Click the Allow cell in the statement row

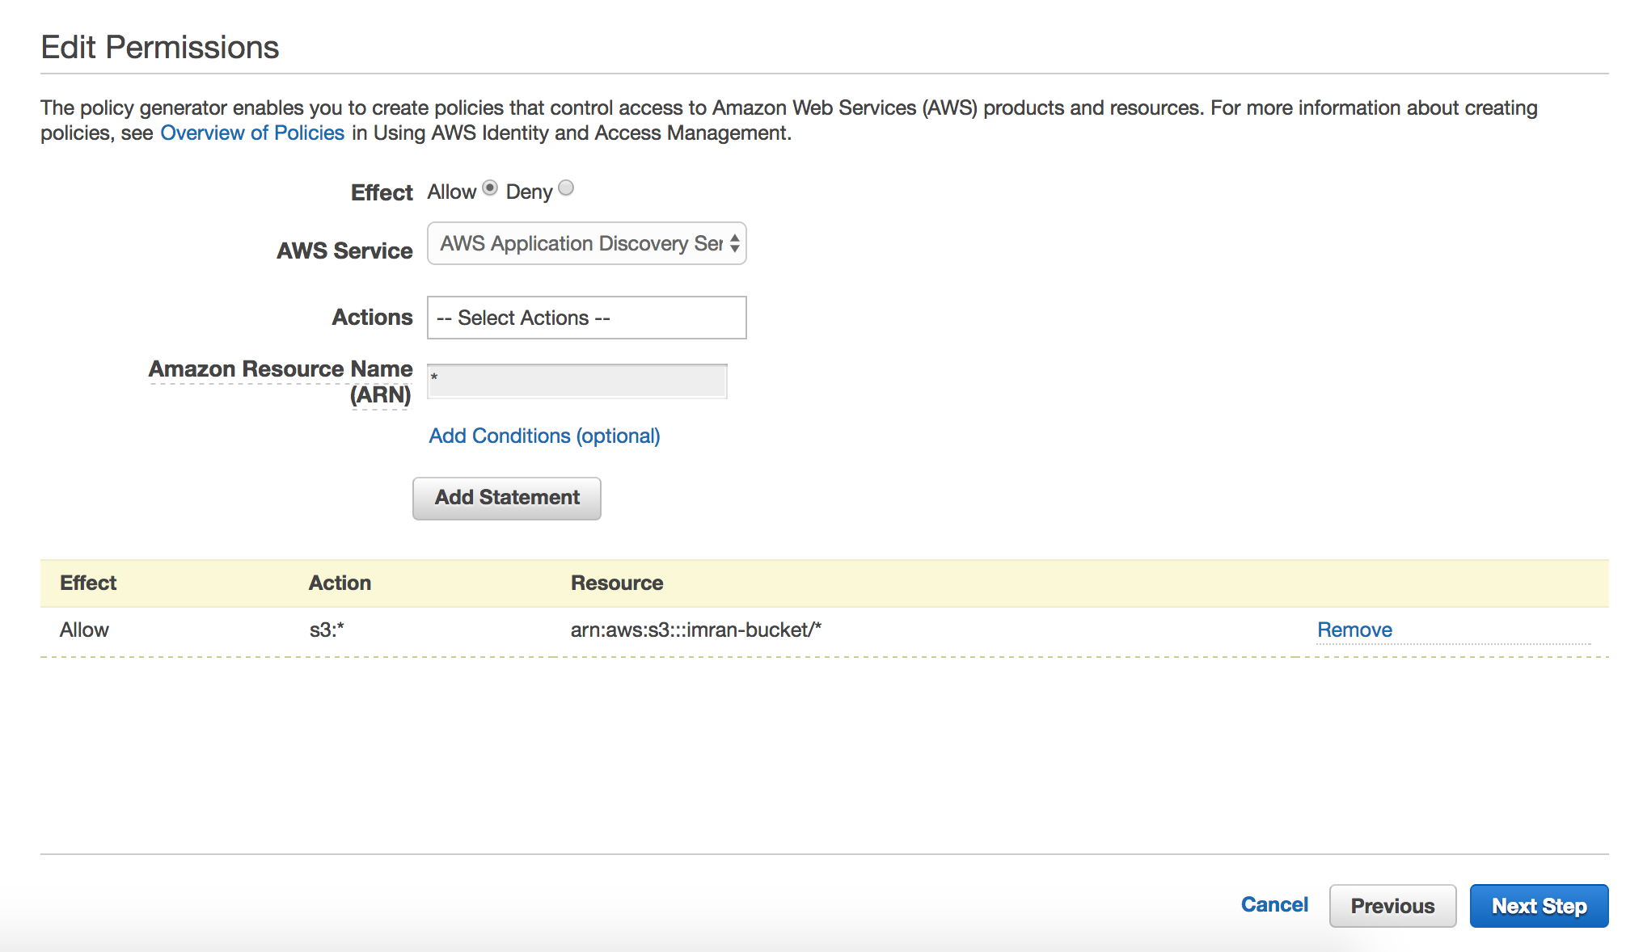tap(84, 630)
